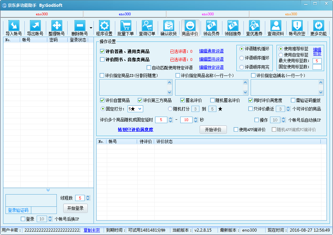Open the 更多功能 more functions tab

tap(318, 28)
